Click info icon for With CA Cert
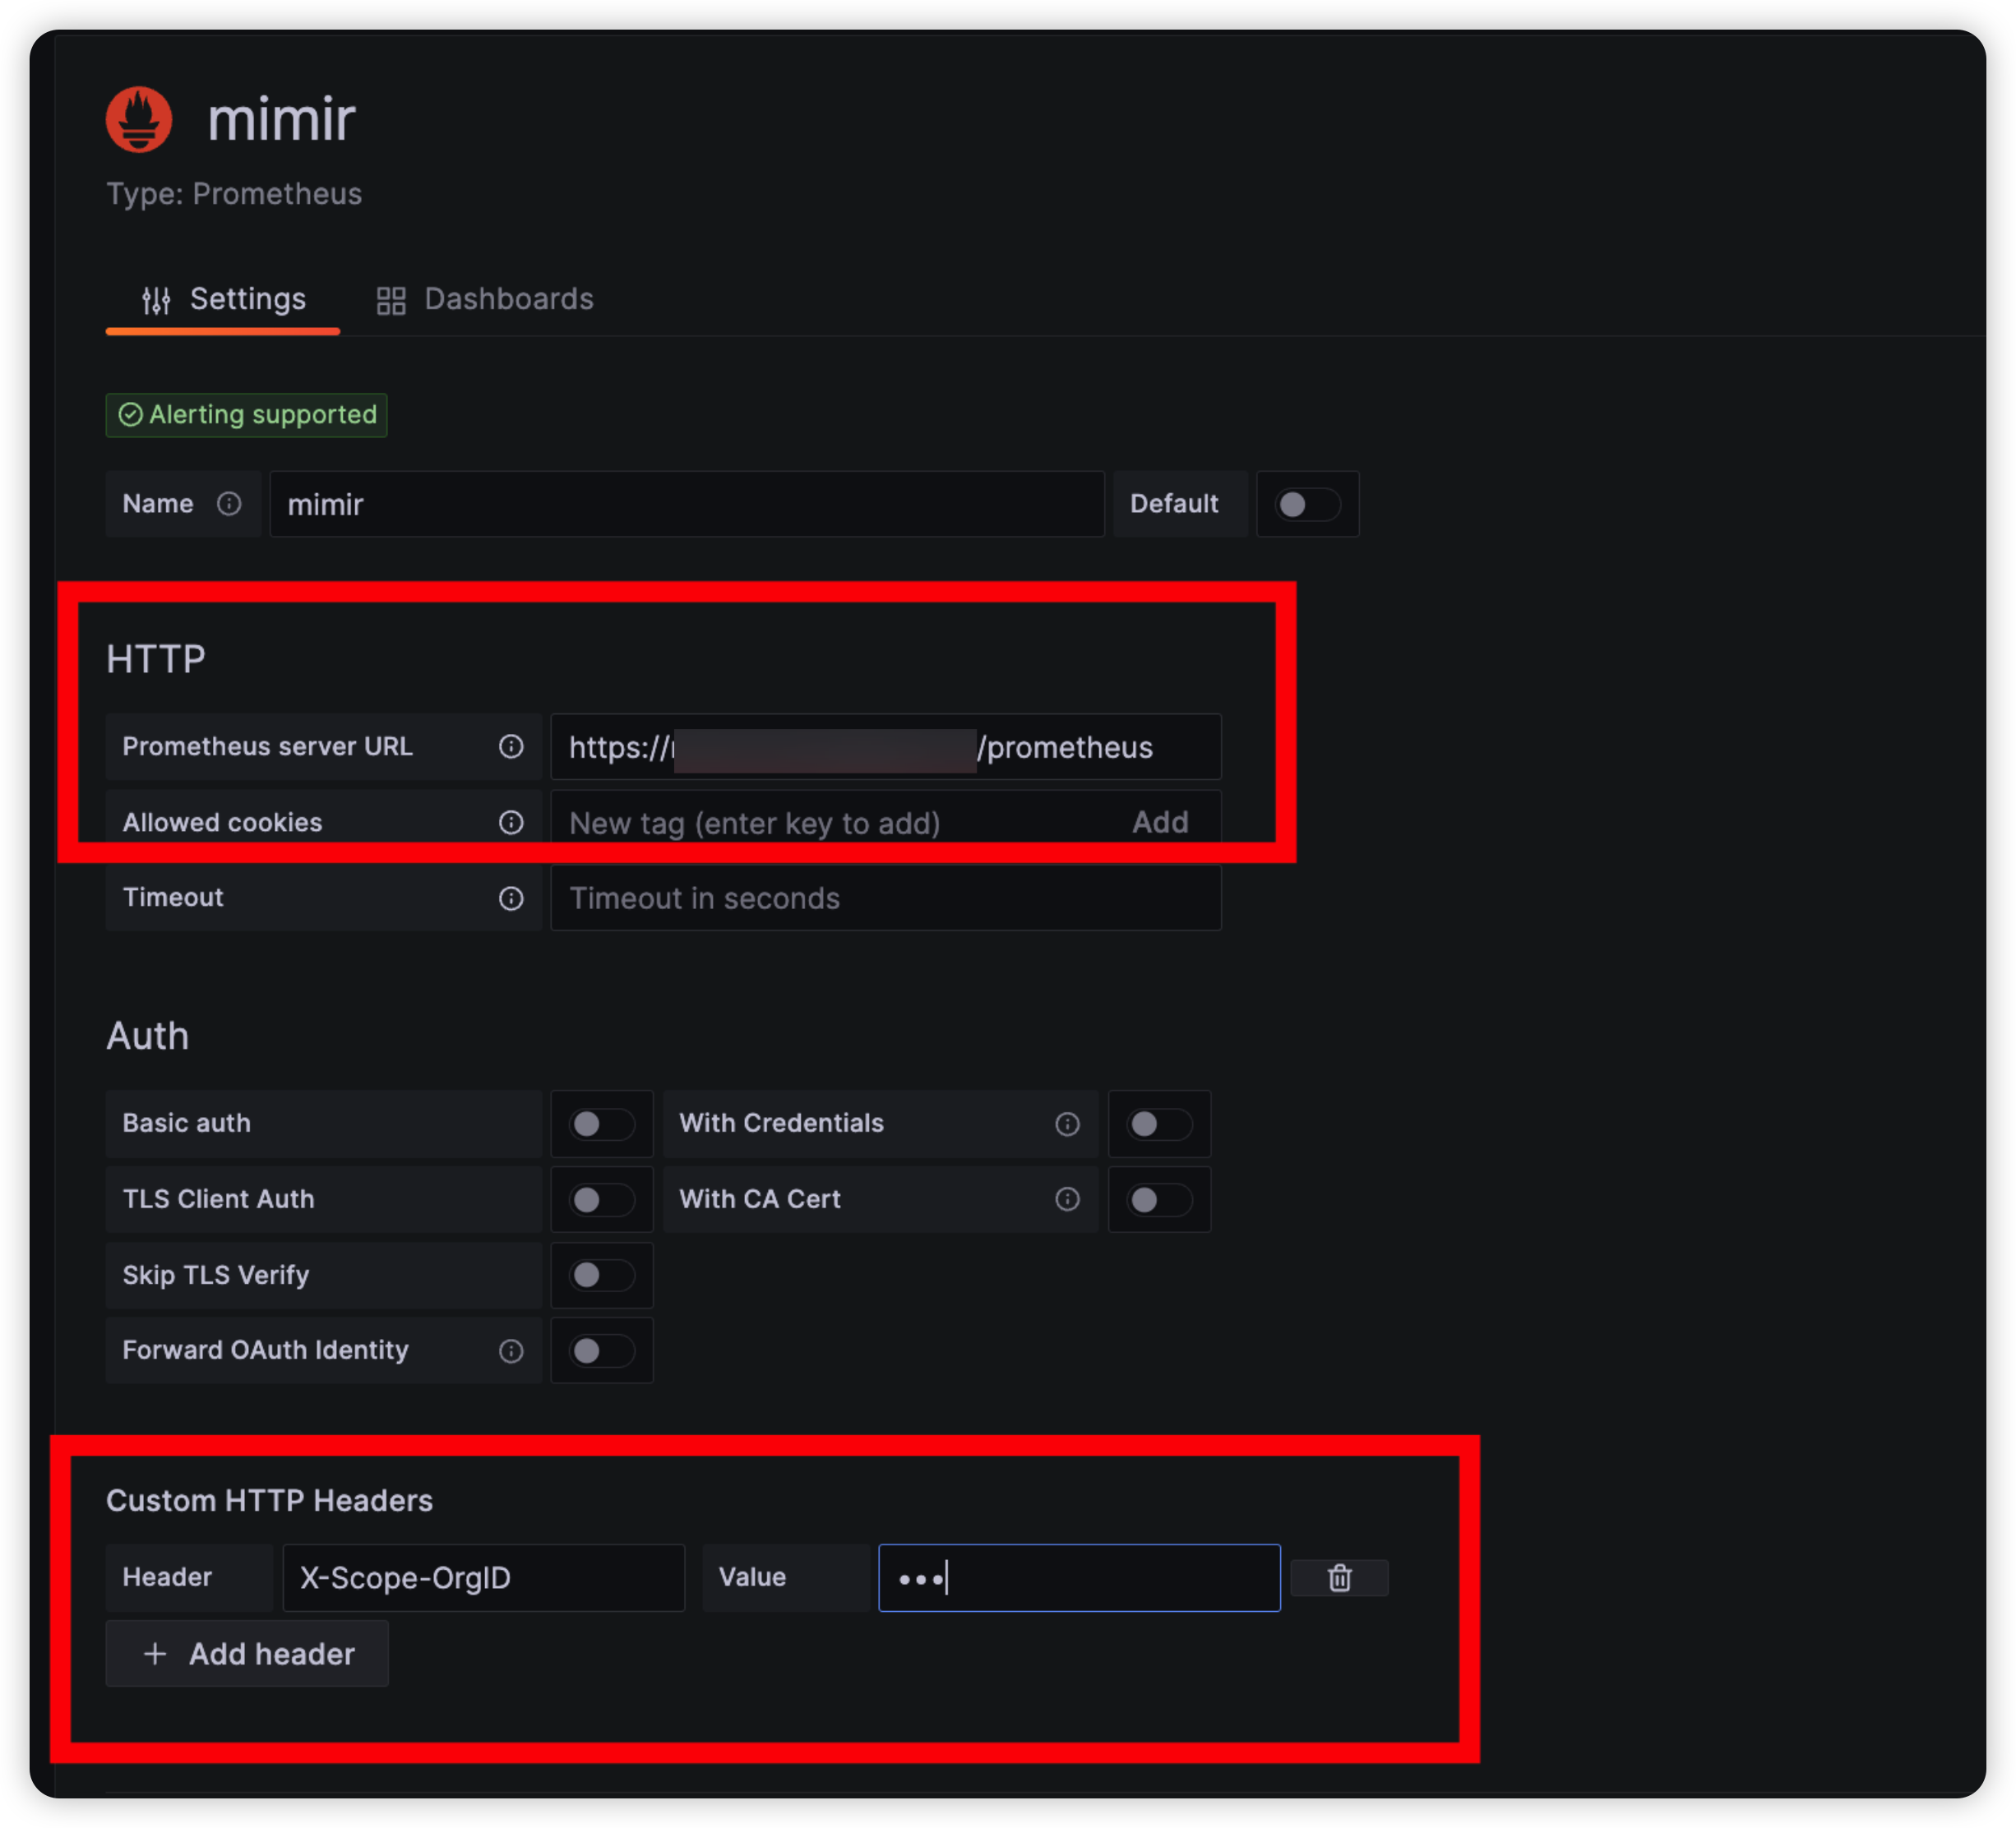Image resolution: width=2016 pixels, height=1828 pixels. point(1067,1199)
